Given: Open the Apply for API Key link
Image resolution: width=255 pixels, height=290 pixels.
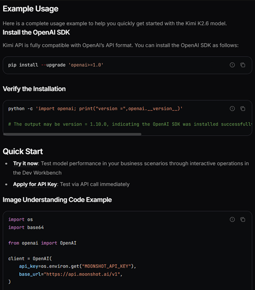Looking at the screenshot, I should [x=35, y=184].
